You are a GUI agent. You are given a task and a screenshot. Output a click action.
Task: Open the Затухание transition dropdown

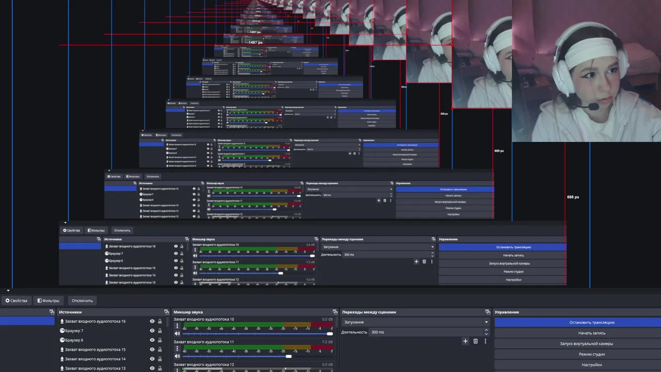416,322
